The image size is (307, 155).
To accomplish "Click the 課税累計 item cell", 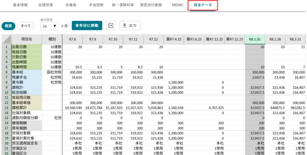I will (x=27, y=108).
